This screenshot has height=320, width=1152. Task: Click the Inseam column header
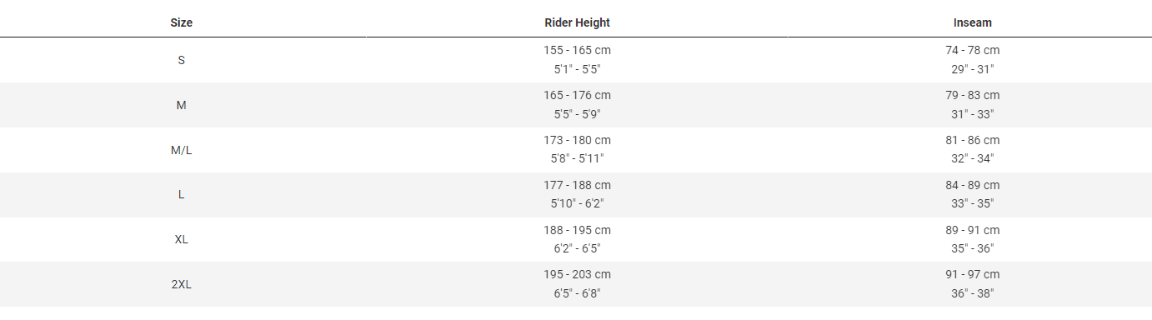(x=972, y=23)
